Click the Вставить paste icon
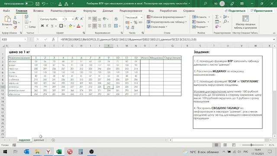 tap(7, 19)
